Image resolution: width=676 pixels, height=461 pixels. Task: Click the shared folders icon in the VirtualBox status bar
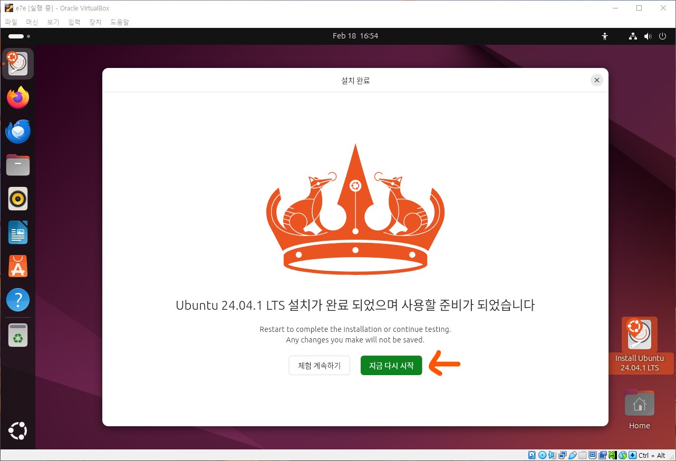point(583,455)
